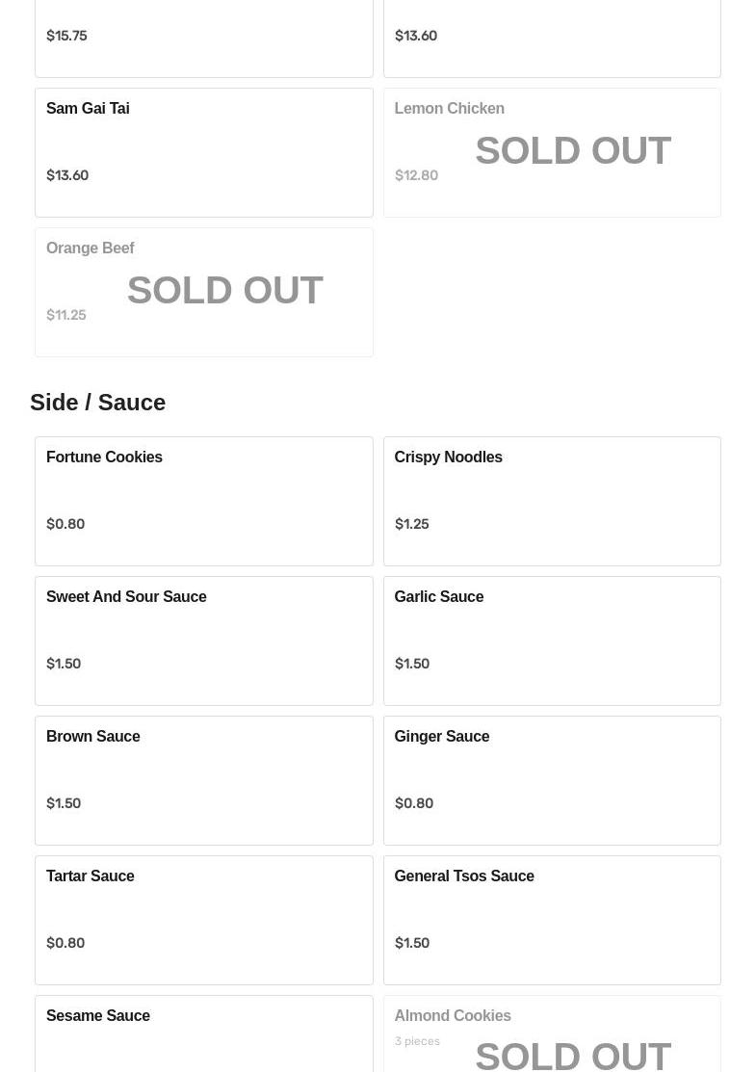Select the Sesame Sauce item
Image resolution: width=756 pixels, height=1072 pixels.
pyautogui.click(x=203, y=1035)
